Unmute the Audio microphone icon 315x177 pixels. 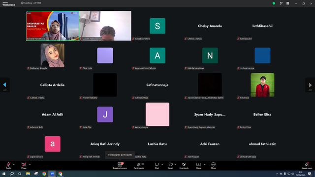pyautogui.click(x=8, y=164)
